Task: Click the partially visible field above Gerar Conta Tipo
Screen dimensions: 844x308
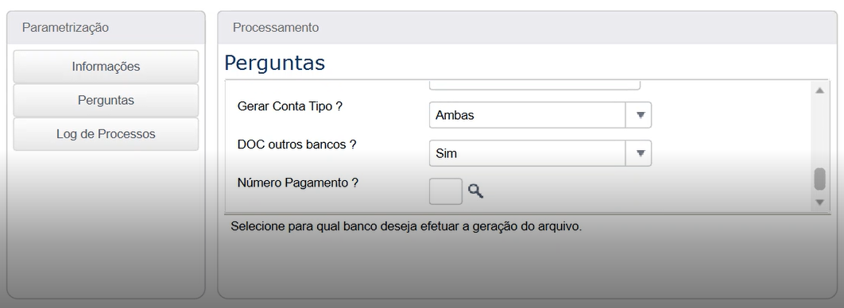Action: [x=535, y=86]
